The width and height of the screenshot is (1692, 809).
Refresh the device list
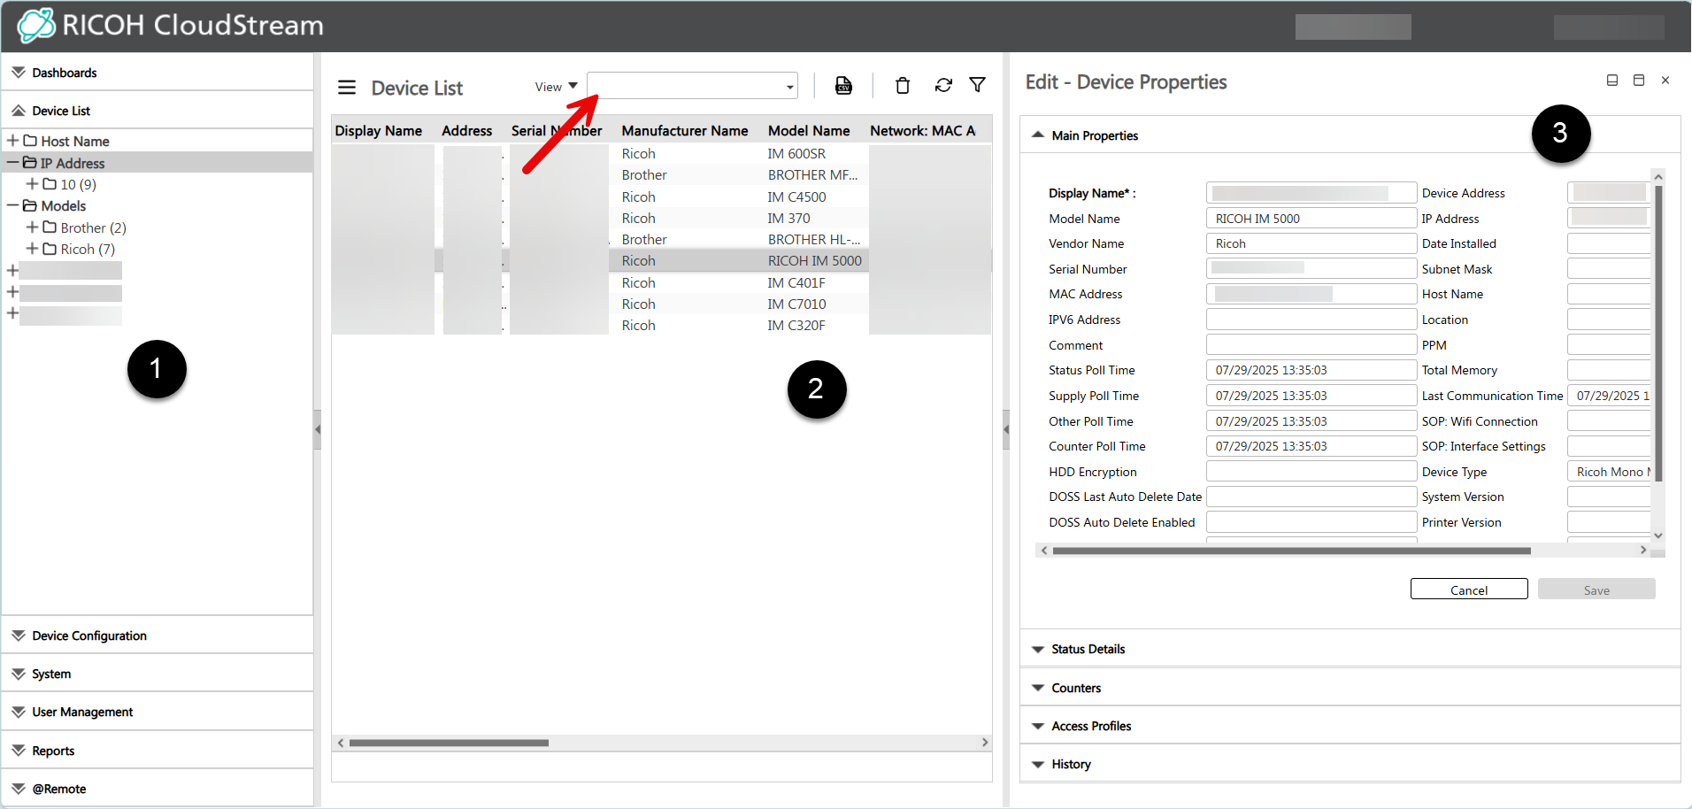tap(943, 86)
